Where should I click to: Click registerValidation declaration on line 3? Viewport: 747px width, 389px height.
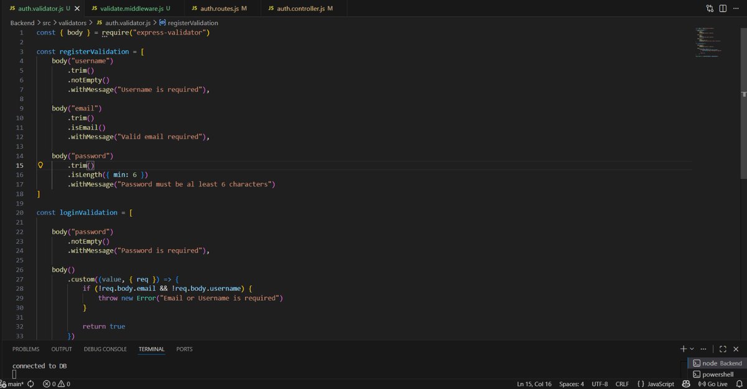[94, 52]
